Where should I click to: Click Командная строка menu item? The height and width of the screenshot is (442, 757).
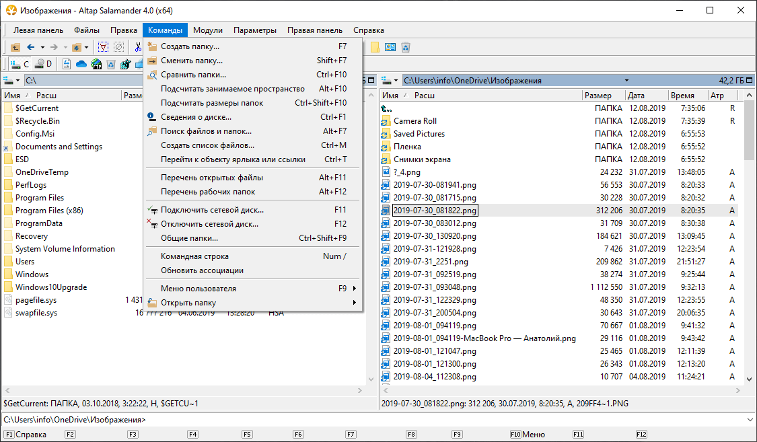pos(254,256)
